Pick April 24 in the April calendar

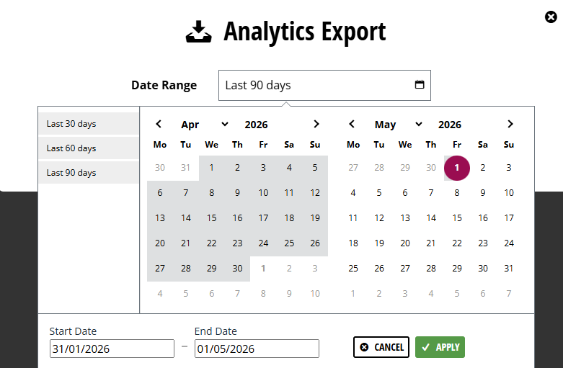(x=263, y=243)
